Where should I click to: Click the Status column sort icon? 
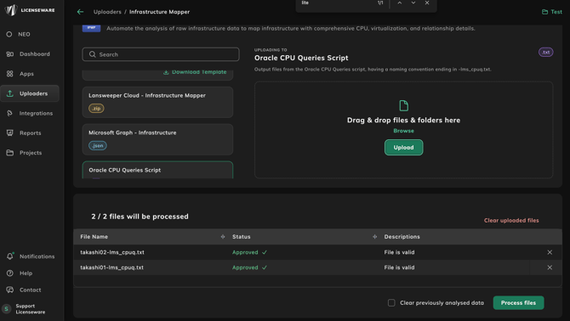(x=374, y=236)
